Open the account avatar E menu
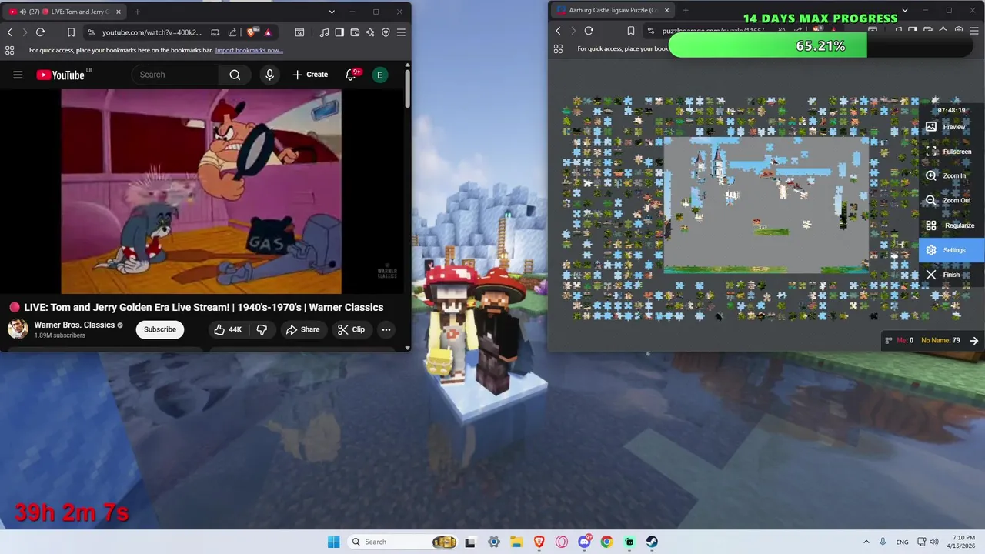Image resolution: width=985 pixels, height=554 pixels. [x=379, y=75]
